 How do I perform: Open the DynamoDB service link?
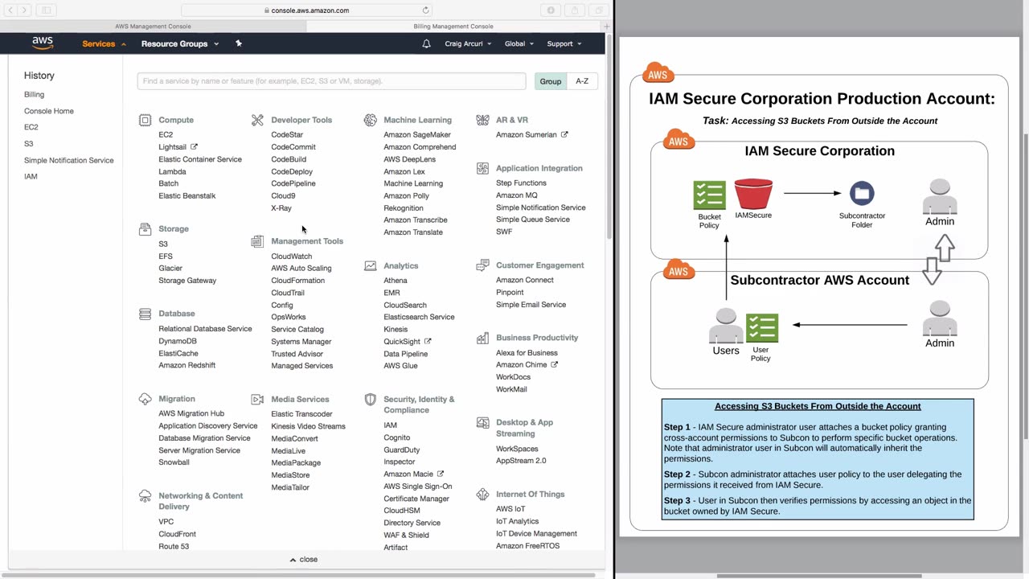[x=178, y=341]
